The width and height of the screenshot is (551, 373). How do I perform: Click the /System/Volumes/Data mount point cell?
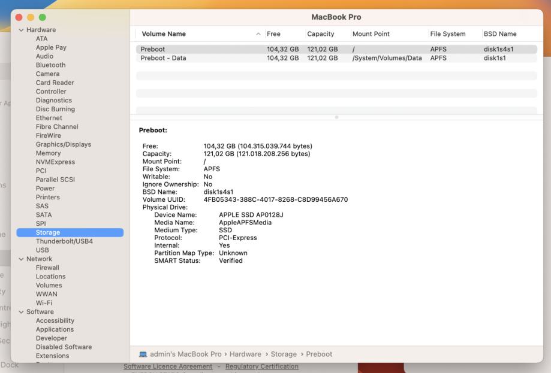pos(387,58)
